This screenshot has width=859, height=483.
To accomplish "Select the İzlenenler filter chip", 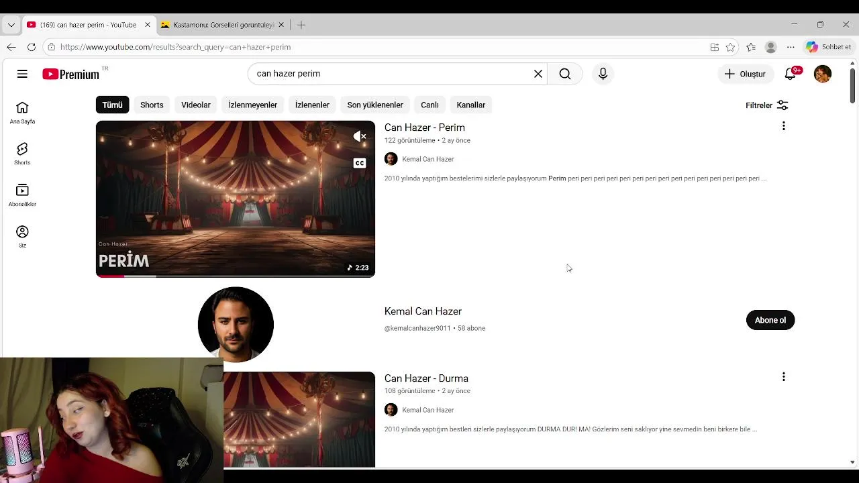I will 312,105.
